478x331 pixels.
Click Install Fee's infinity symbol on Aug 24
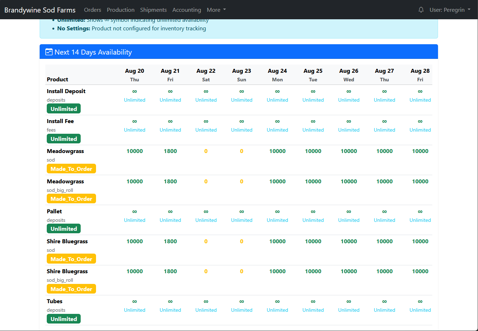click(x=277, y=121)
